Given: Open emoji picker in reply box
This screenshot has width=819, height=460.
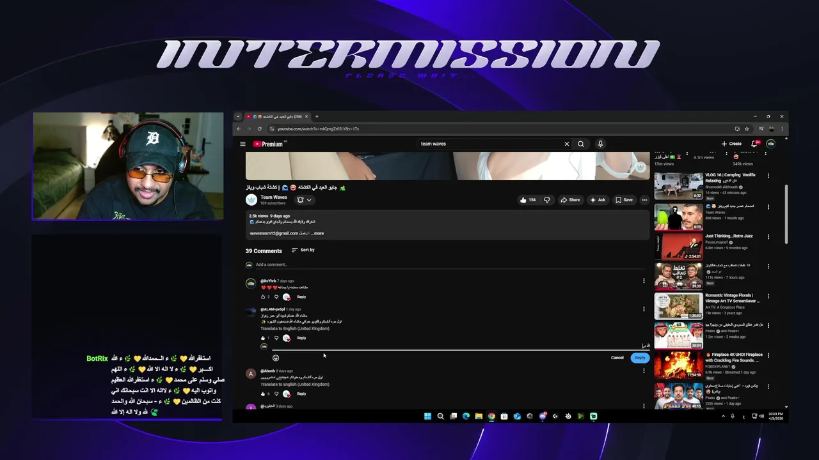Looking at the screenshot, I should (276, 358).
